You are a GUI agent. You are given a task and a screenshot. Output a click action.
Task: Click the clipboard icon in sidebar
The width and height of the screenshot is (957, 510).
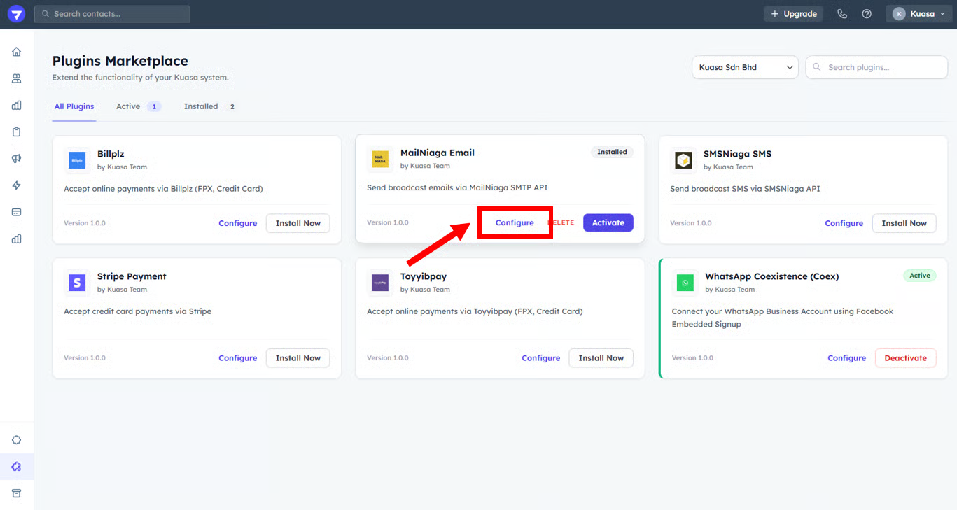click(x=17, y=132)
